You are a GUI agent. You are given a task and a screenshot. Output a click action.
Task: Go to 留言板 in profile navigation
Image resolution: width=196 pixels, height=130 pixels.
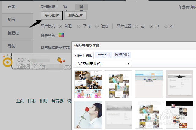pyautogui.click(x=58, y=101)
